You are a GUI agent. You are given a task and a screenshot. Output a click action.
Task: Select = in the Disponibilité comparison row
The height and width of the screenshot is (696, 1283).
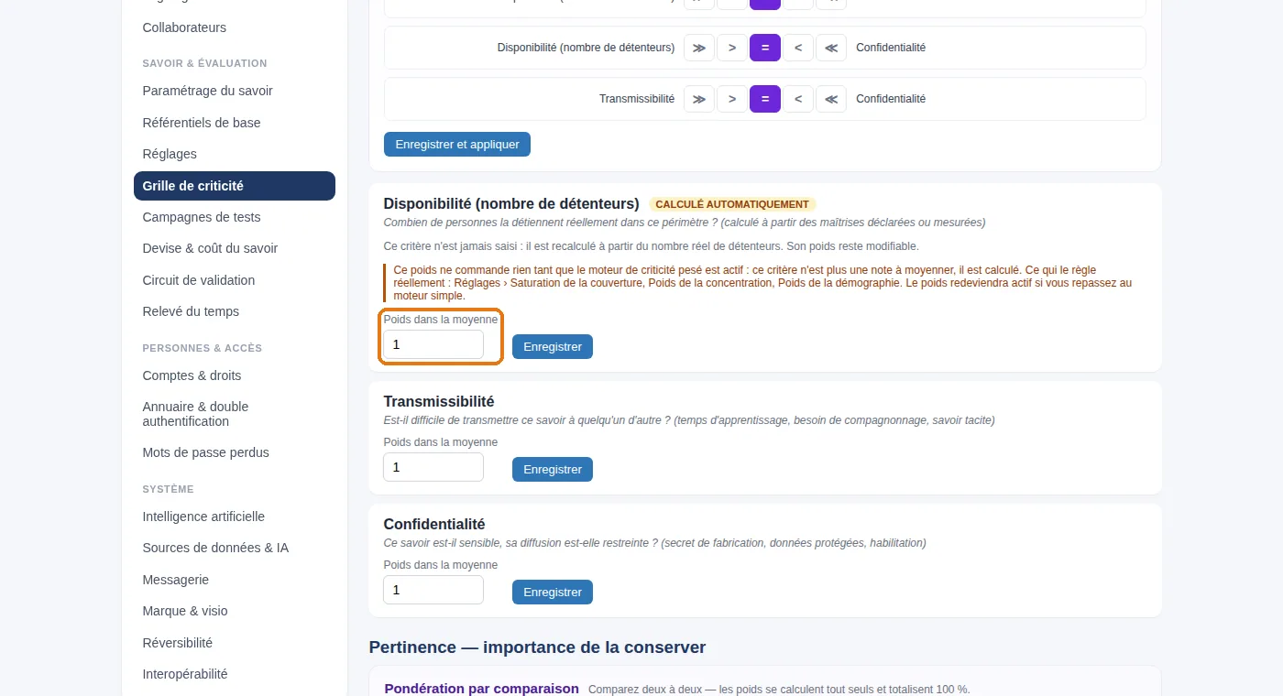[765, 48]
